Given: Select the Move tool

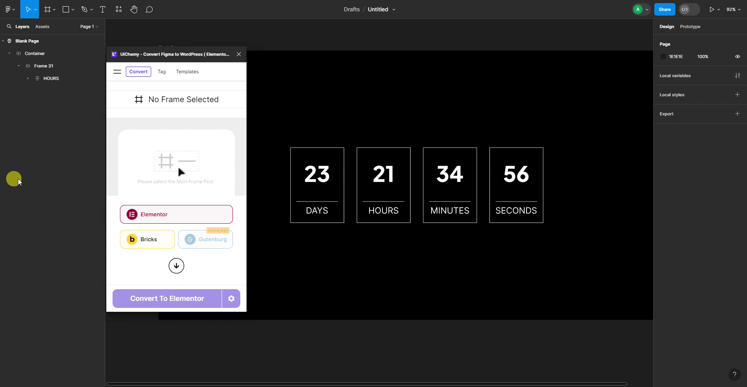Looking at the screenshot, I should [28, 9].
